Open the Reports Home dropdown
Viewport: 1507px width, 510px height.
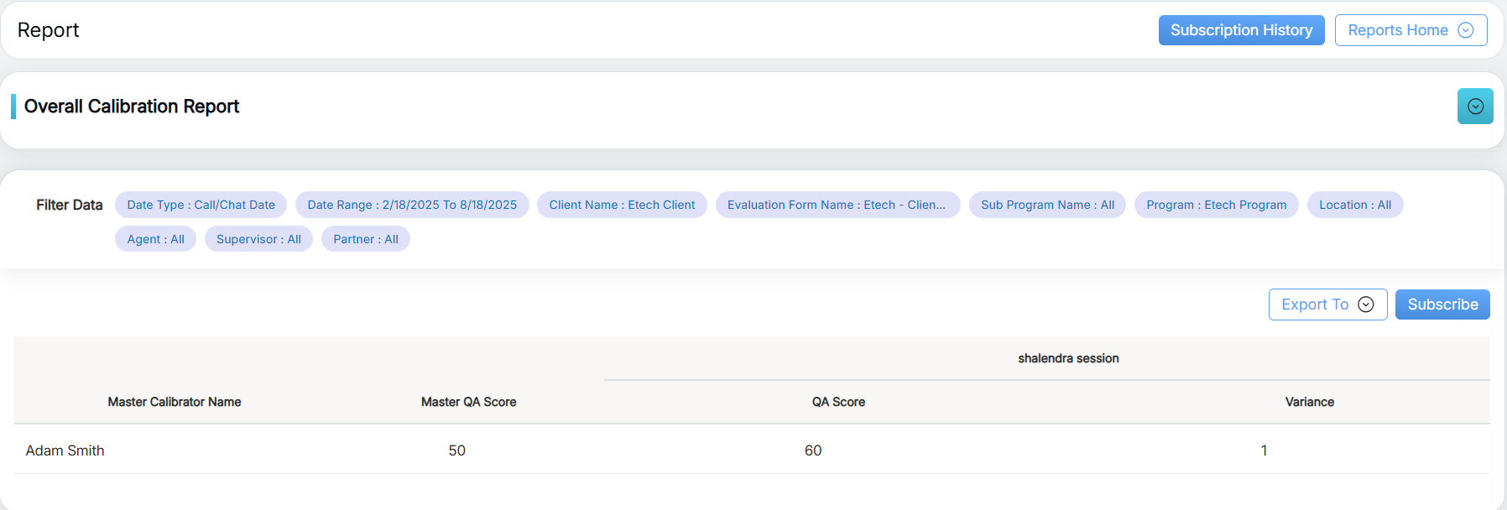(1410, 30)
